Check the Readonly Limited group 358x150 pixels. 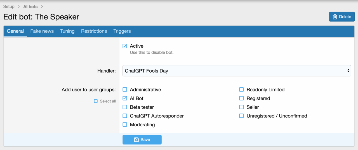click(x=241, y=90)
